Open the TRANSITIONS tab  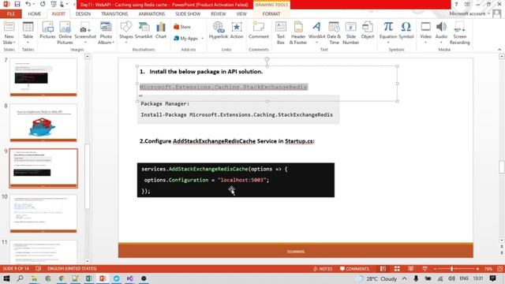(114, 14)
